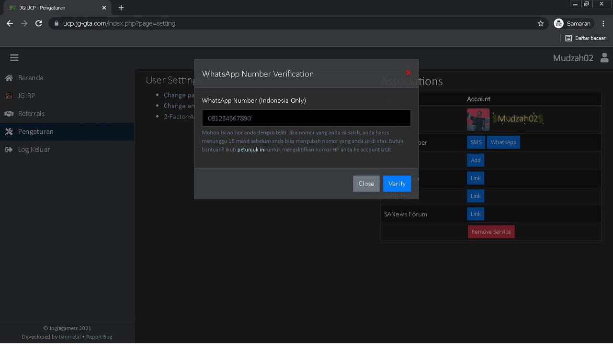This screenshot has width=613, height=344.
Task: Open the tianmetal developer link
Action: (x=69, y=337)
